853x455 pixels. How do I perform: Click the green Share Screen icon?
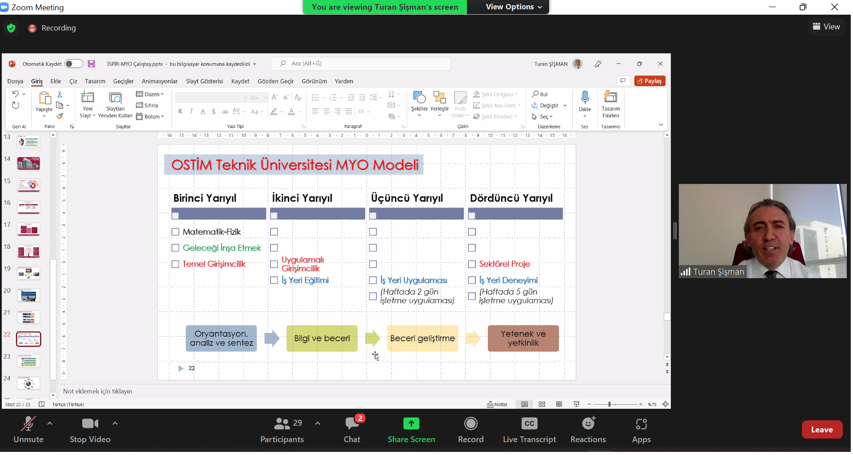pos(411,424)
